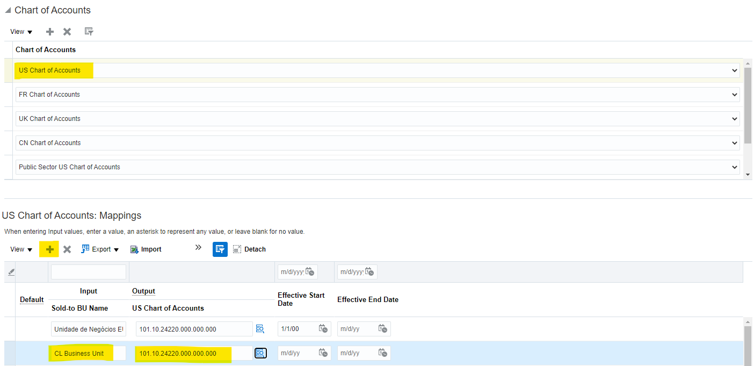
Task: Add a new row in Mappings table
Action: 49,249
